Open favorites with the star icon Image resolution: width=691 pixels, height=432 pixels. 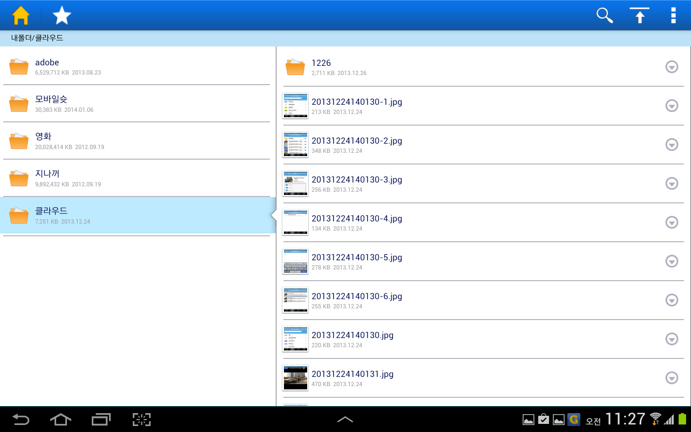pos(62,16)
